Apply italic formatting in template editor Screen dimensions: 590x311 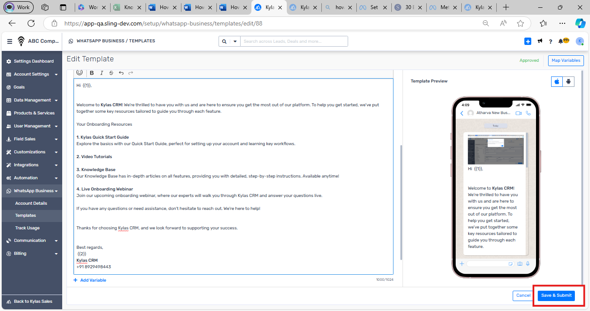coord(102,73)
